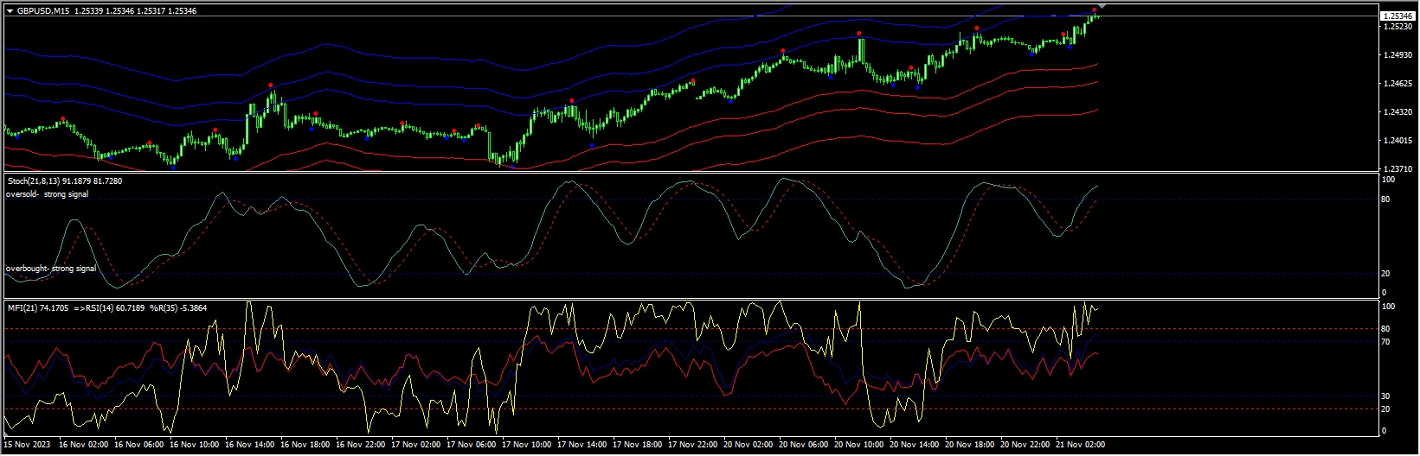
Task: Click the gray chart shift triangle marker
Action: 1102,7
